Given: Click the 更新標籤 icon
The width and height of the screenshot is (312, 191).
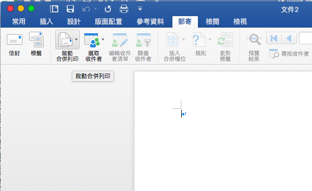Looking at the screenshot, I should [225, 40].
